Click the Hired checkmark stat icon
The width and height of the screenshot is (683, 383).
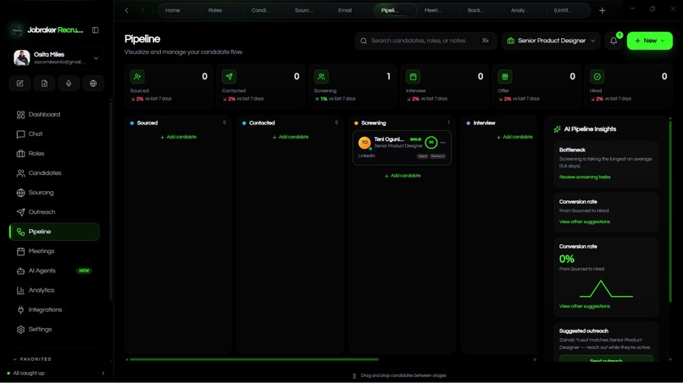coord(597,76)
